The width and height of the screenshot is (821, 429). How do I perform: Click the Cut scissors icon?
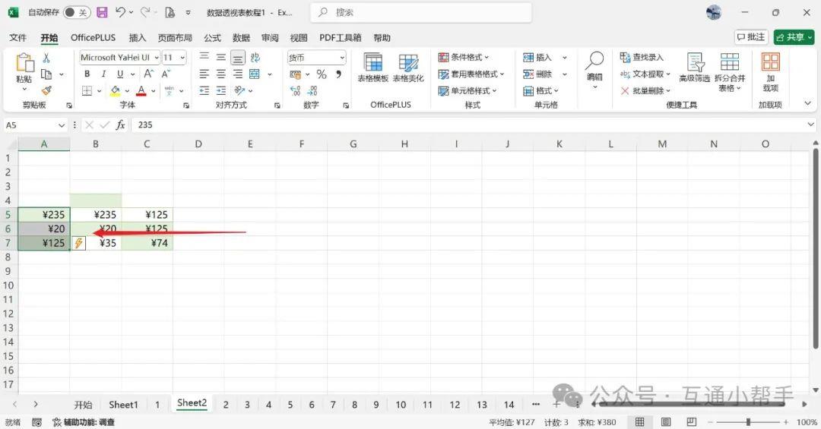point(46,58)
